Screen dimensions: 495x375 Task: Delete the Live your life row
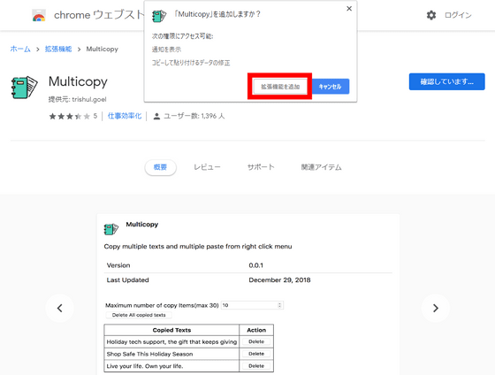coord(256,366)
